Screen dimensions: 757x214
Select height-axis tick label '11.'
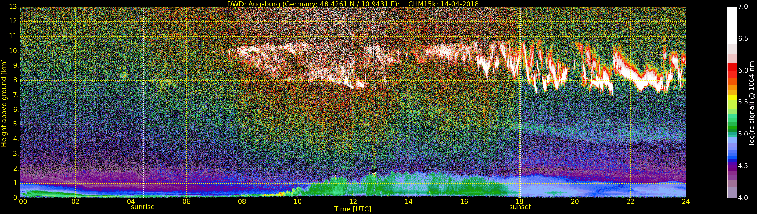point(14,36)
